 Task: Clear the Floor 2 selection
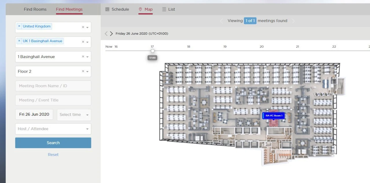(83, 71)
